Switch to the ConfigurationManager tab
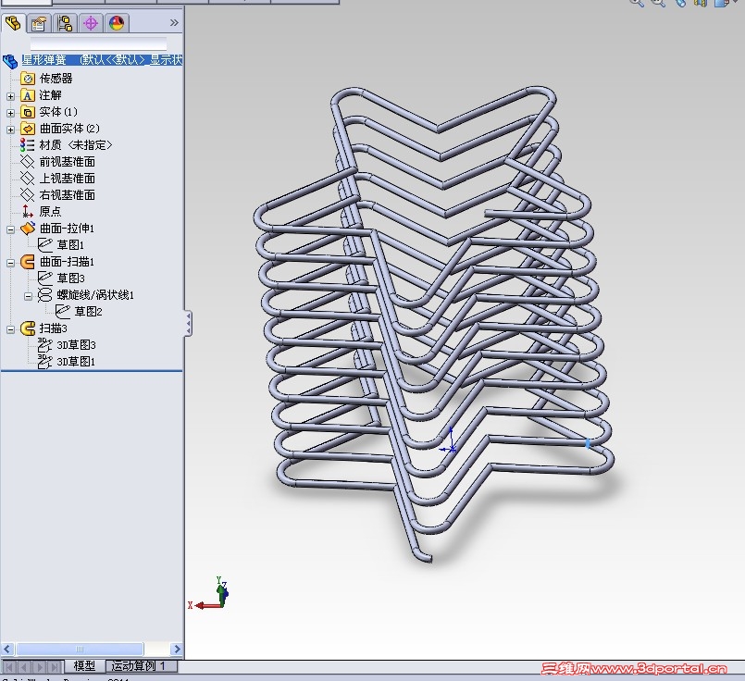 click(65, 23)
